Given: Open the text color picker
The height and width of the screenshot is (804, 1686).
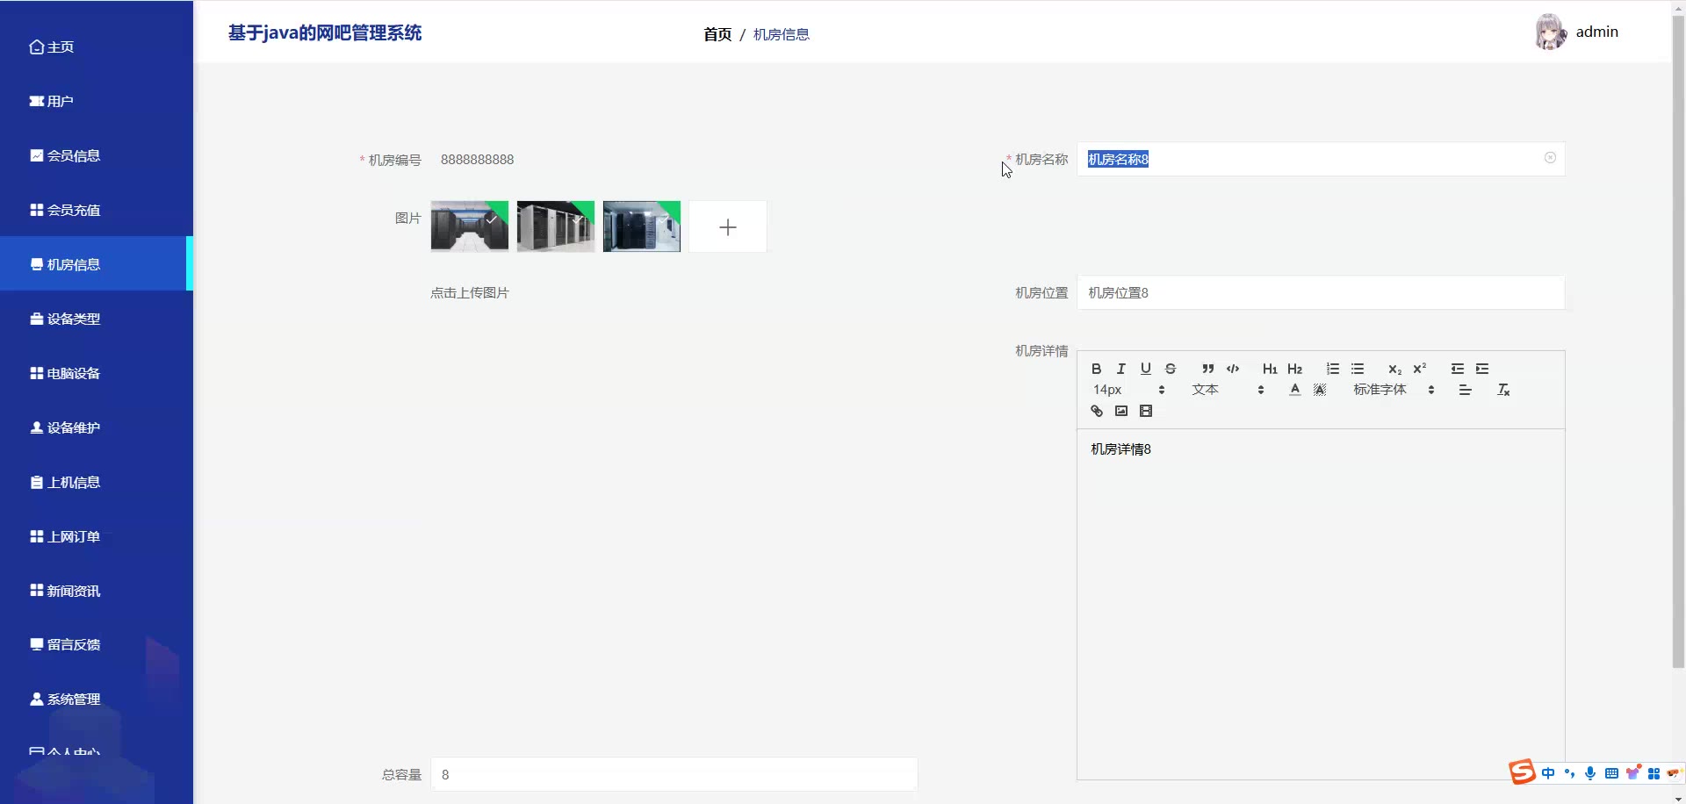Looking at the screenshot, I should click(x=1294, y=390).
